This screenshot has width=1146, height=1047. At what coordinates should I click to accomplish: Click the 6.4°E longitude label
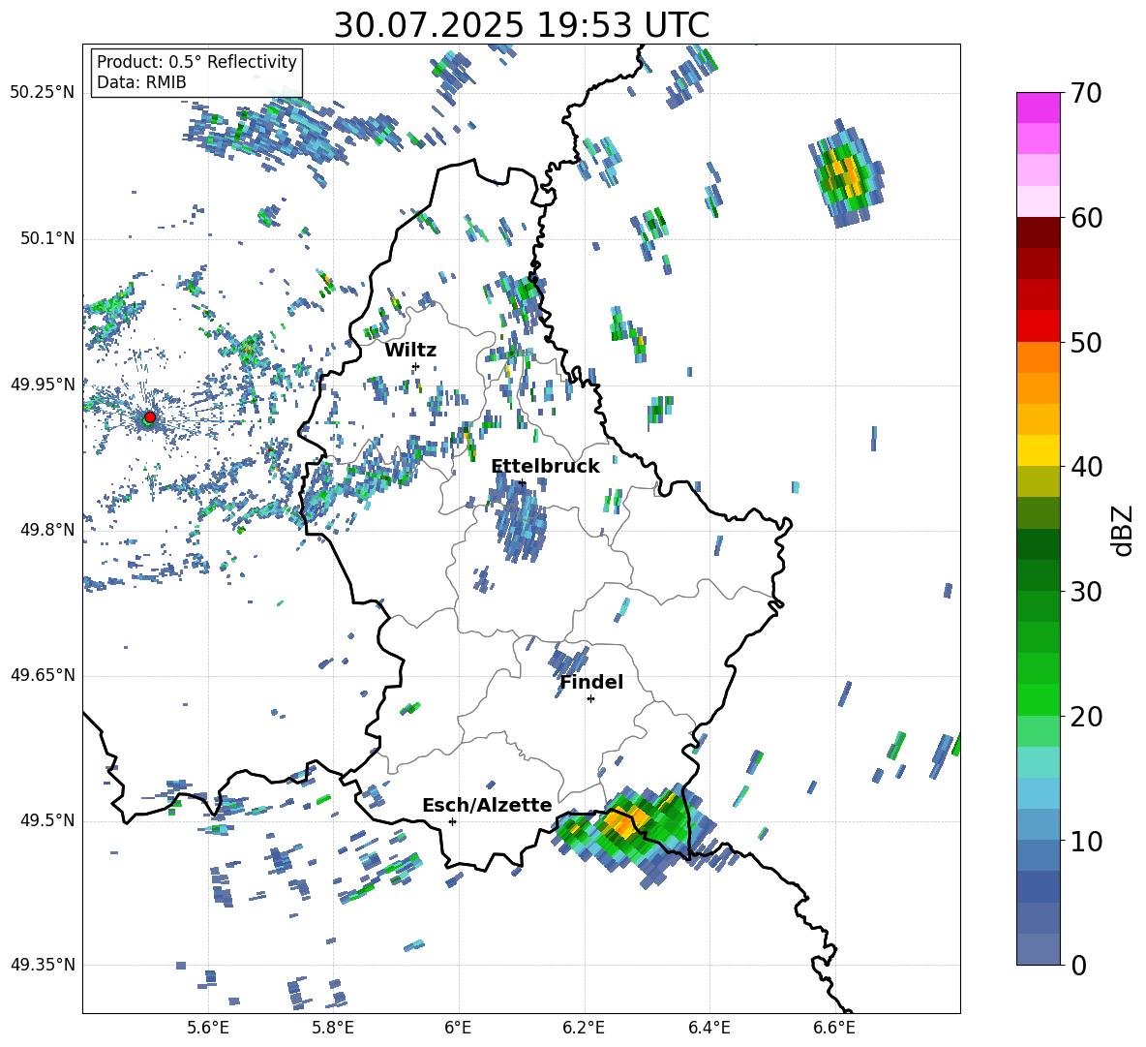(x=709, y=1028)
